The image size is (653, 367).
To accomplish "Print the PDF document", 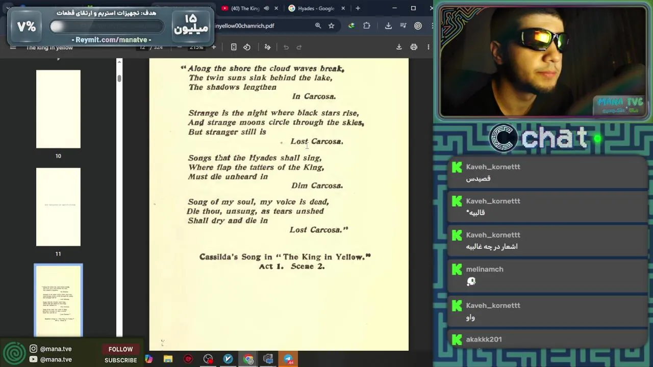I will click(414, 47).
